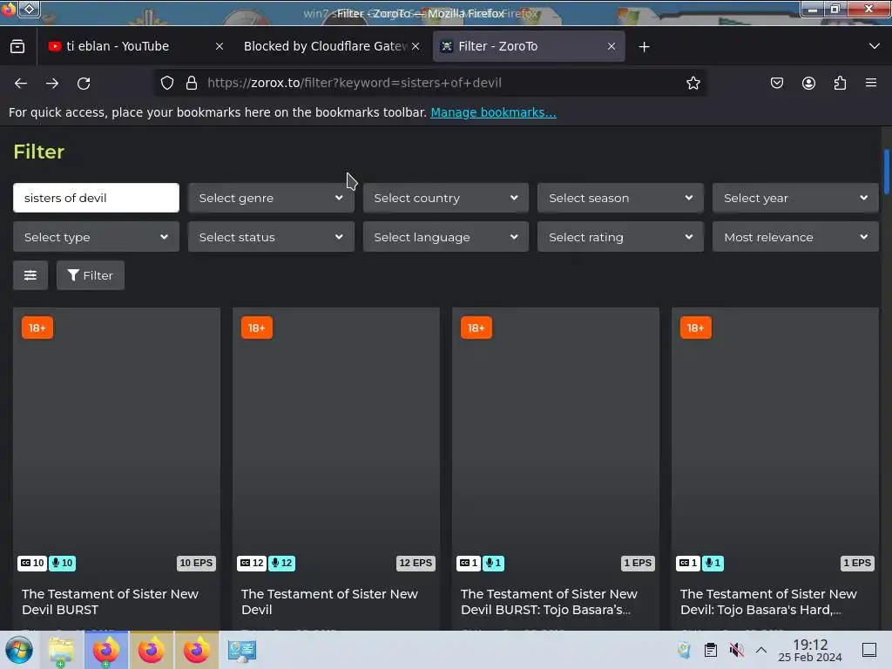Click subtitle count badge CC 10

coord(32,564)
